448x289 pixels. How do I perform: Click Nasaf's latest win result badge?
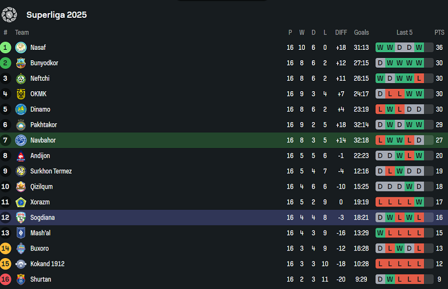(x=419, y=48)
